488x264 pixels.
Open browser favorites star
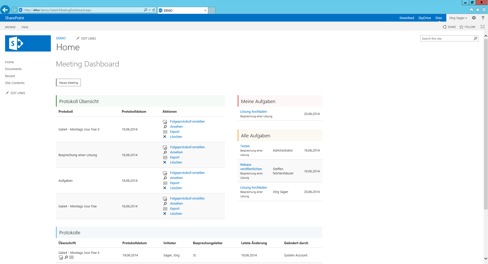click(x=478, y=10)
